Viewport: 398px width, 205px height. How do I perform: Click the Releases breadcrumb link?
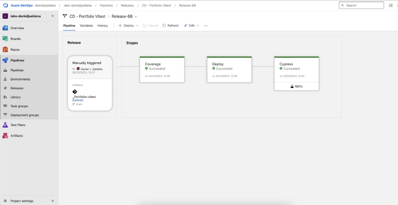tap(127, 5)
